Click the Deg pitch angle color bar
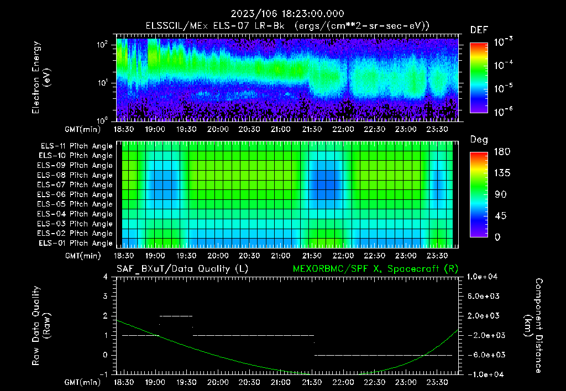The width and height of the screenshot is (566, 391). point(479,195)
